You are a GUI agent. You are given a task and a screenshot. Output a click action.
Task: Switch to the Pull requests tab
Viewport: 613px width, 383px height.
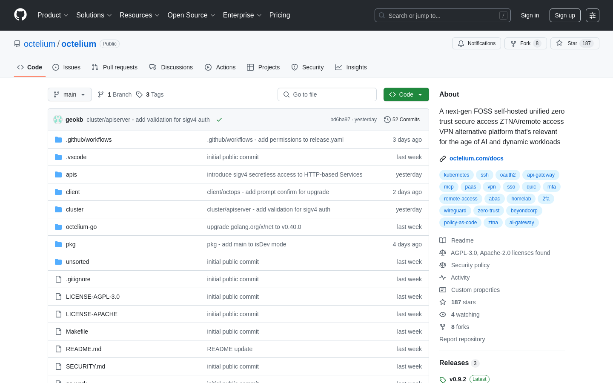click(x=115, y=67)
